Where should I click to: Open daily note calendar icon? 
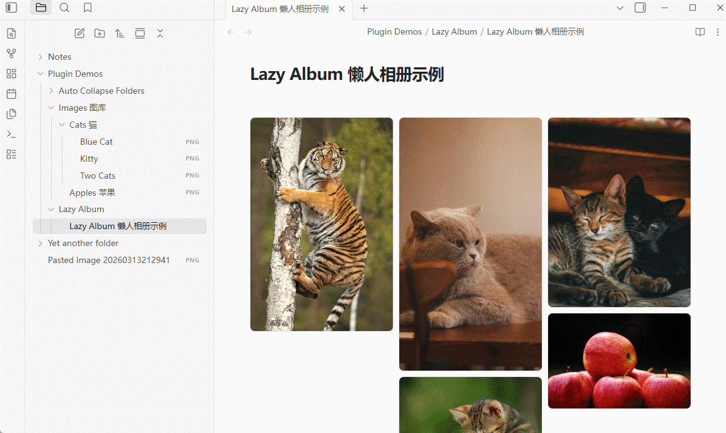pyautogui.click(x=11, y=94)
